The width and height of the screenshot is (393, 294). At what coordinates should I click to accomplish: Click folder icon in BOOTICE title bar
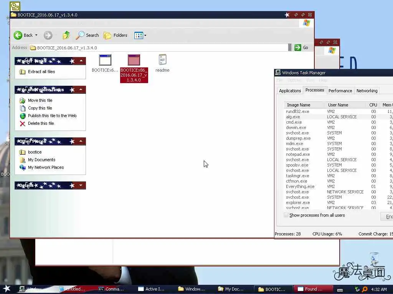[13, 15]
